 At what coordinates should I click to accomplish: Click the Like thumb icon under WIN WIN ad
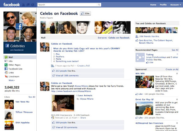(137, 94)
